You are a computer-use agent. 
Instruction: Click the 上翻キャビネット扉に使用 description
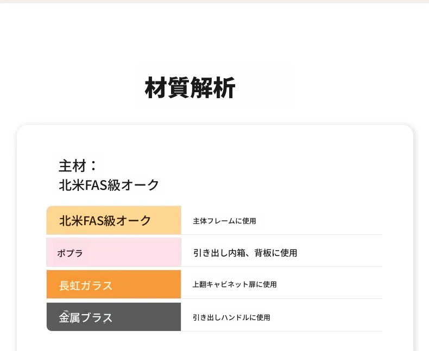tap(235, 285)
